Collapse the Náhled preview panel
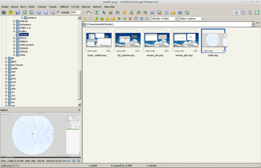Image resolution: width=261 pixels, height=168 pixels. coord(79,110)
